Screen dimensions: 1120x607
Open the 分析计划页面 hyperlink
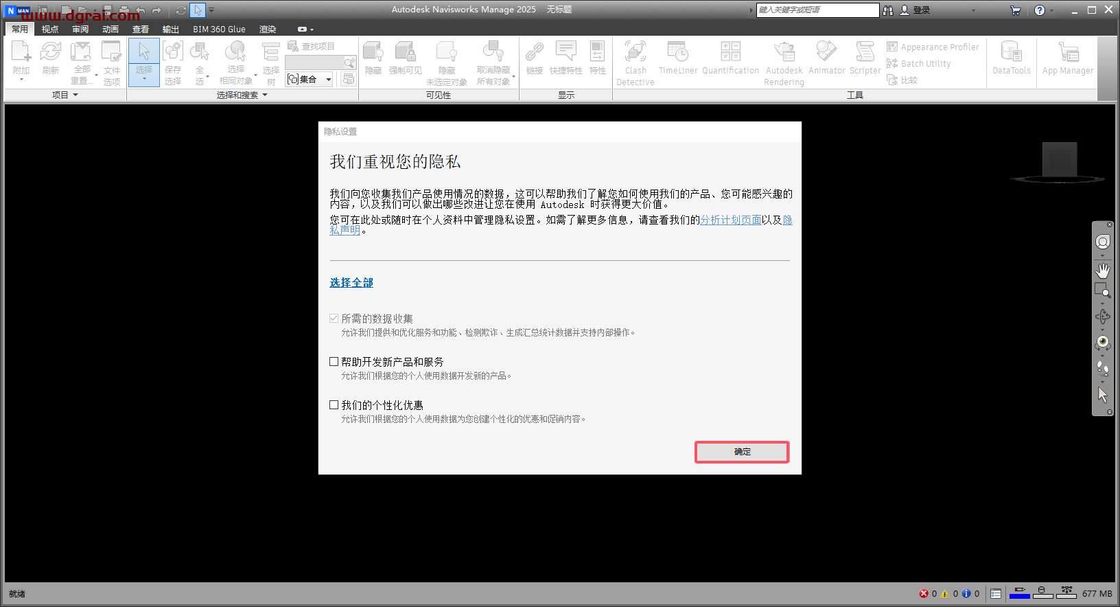coord(731,220)
